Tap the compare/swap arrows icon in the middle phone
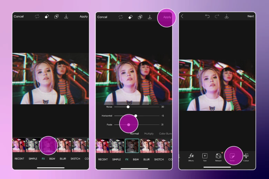Viewport: 269px width, 179px height. pos(121,17)
